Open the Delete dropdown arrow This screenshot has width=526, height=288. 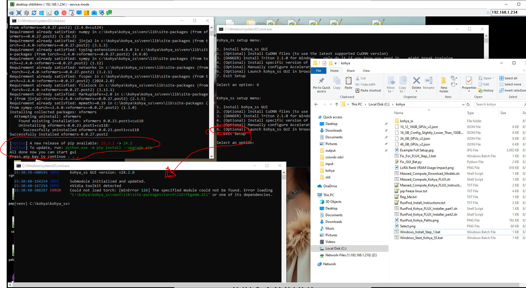coord(416,91)
